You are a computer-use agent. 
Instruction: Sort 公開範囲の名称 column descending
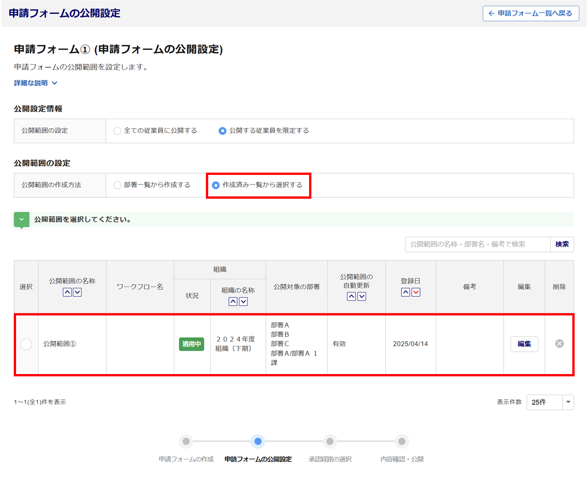pyautogui.click(x=78, y=293)
